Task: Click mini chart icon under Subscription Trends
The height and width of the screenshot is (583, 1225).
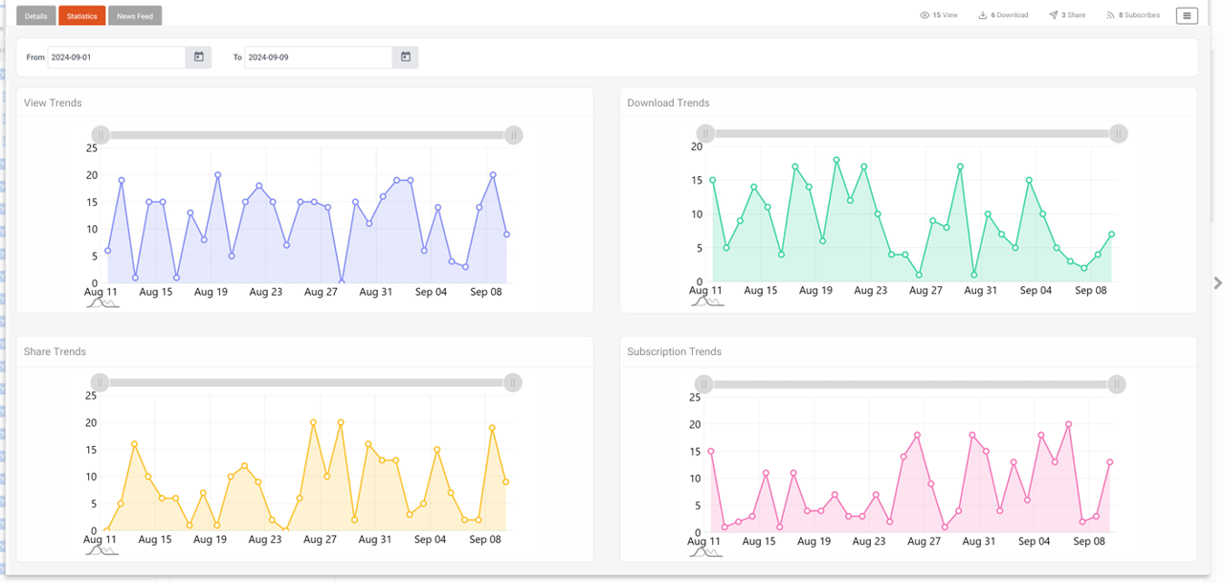Action: tap(706, 551)
